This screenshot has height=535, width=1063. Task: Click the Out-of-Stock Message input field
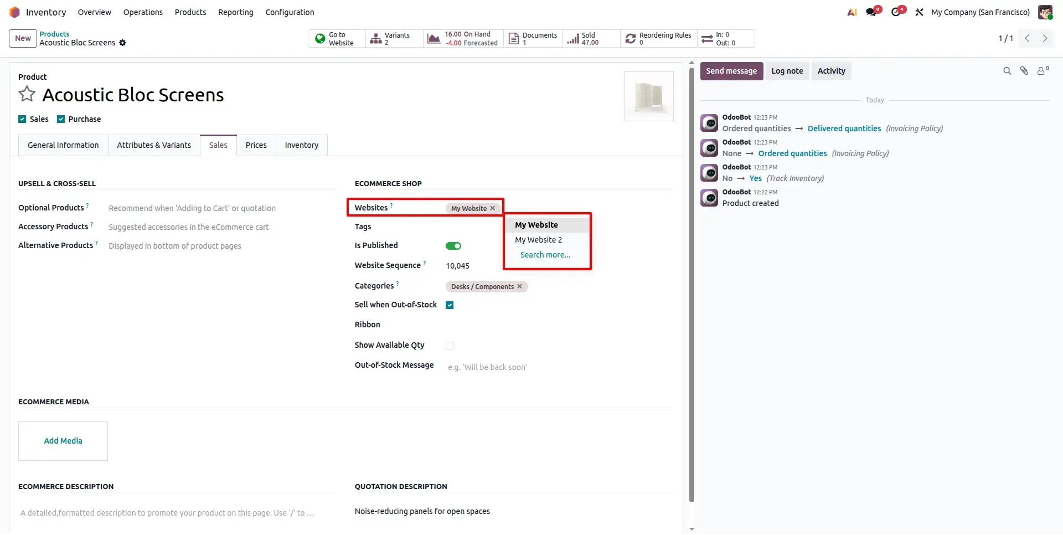pyautogui.click(x=559, y=367)
